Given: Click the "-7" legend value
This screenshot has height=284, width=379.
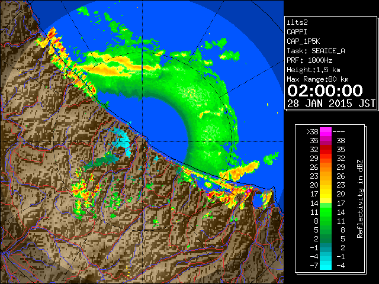Looking at the screenshot, I should pyautogui.click(x=314, y=266).
